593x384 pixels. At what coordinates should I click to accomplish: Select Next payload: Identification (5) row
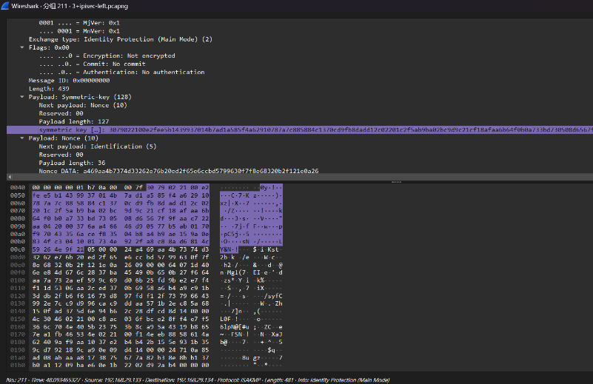click(98, 146)
